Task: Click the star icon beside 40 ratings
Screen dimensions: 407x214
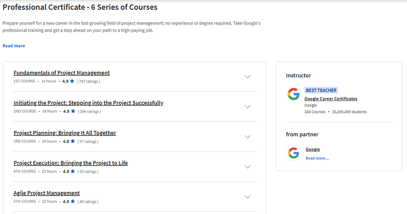Action: [73, 201]
